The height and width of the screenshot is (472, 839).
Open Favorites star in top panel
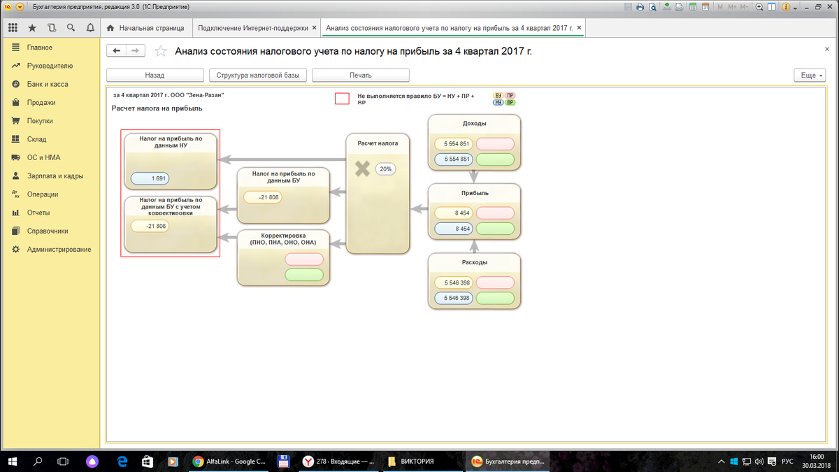click(x=32, y=28)
